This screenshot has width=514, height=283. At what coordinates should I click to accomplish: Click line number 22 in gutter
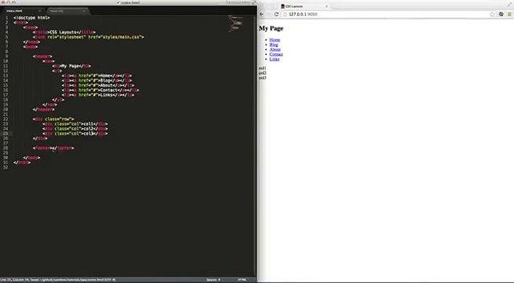click(x=6, y=119)
